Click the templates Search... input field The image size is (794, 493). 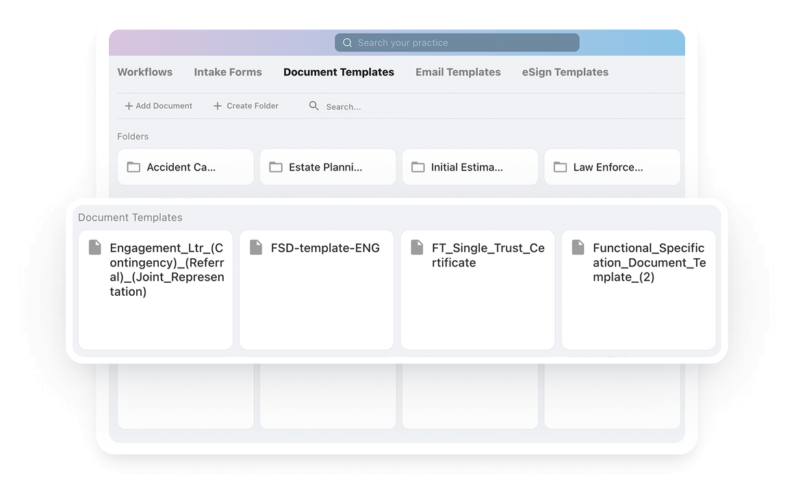(363, 107)
